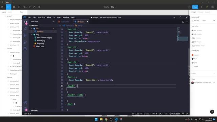Toggle Figma background visibility eye
The height and width of the screenshot is (122, 217).
(214, 21)
